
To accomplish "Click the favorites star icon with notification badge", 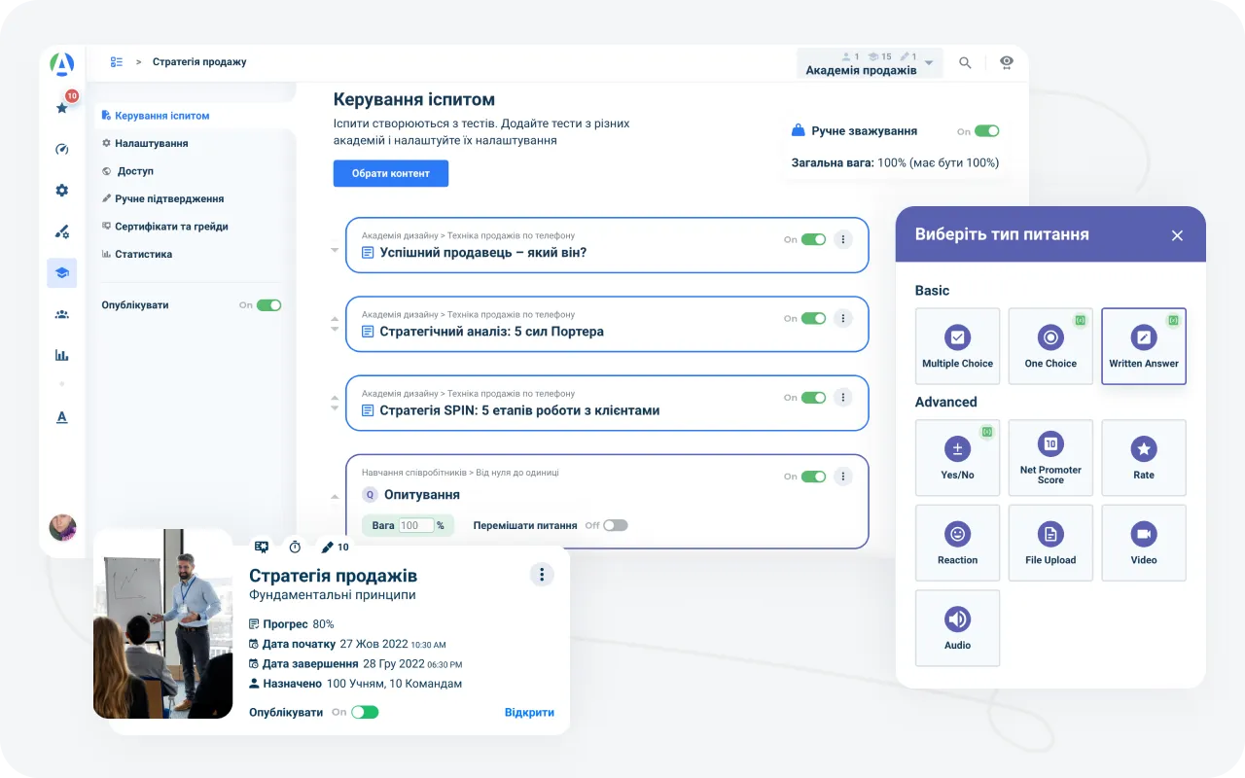I will (62, 109).
